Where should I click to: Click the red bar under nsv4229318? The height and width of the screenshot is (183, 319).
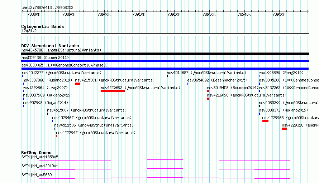click(285, 129)
